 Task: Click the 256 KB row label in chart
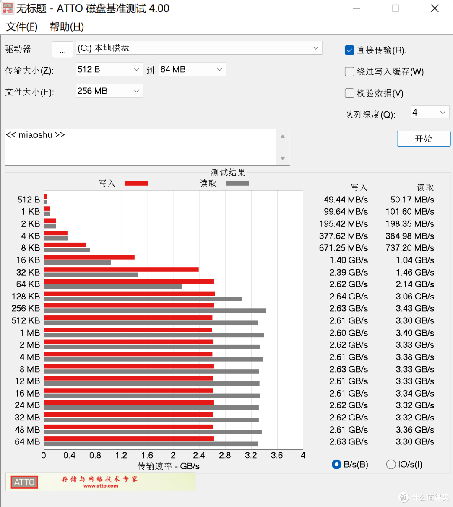(26, 308)
